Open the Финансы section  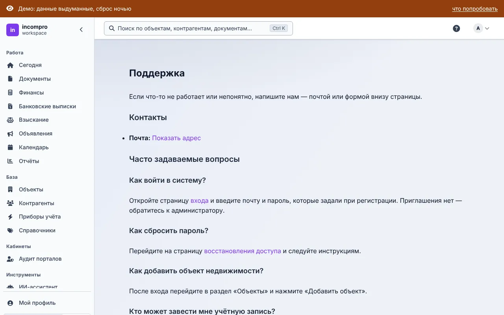click(47, 93)
